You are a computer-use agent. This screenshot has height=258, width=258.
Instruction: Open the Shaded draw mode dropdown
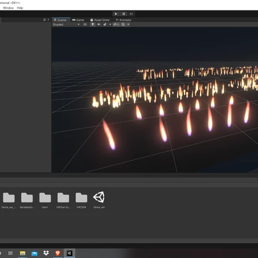coord(66,25)
